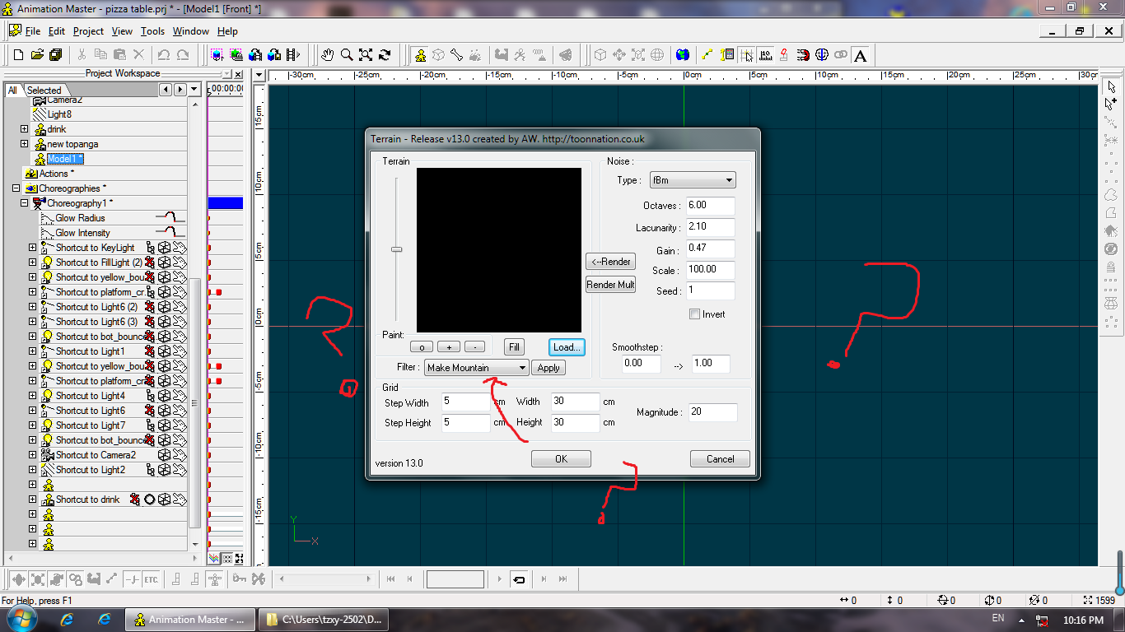1125x632 pixels.
Task: Open the Tools menu
Action: click(x=152, y=31)
